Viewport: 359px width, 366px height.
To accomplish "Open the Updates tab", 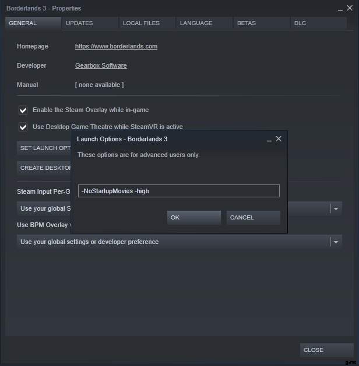I will 90,23.
